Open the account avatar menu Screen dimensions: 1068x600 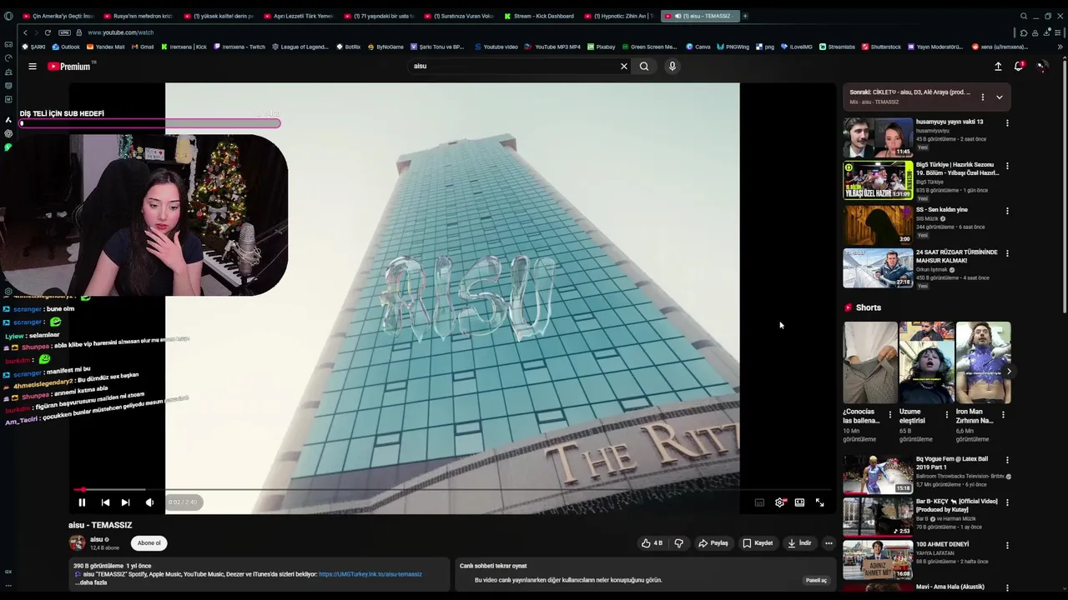pyautogui.click(x=1042, y=66)
